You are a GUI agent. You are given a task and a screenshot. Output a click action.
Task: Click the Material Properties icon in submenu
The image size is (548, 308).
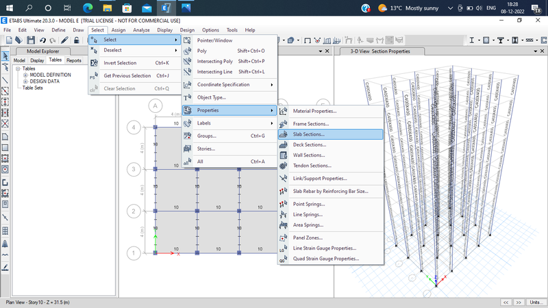(284, 111)
